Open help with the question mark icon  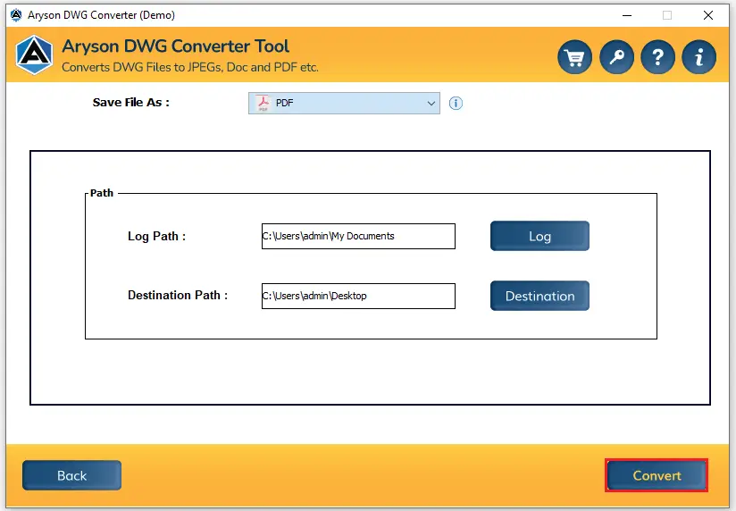coord(657,57)
